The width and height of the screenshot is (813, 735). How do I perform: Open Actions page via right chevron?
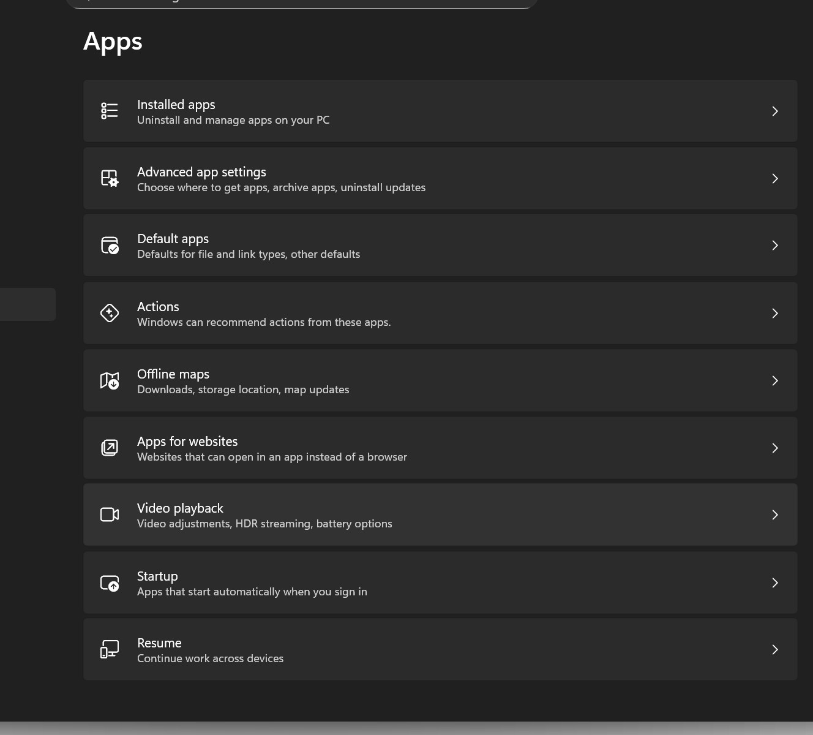click(775, 313)
